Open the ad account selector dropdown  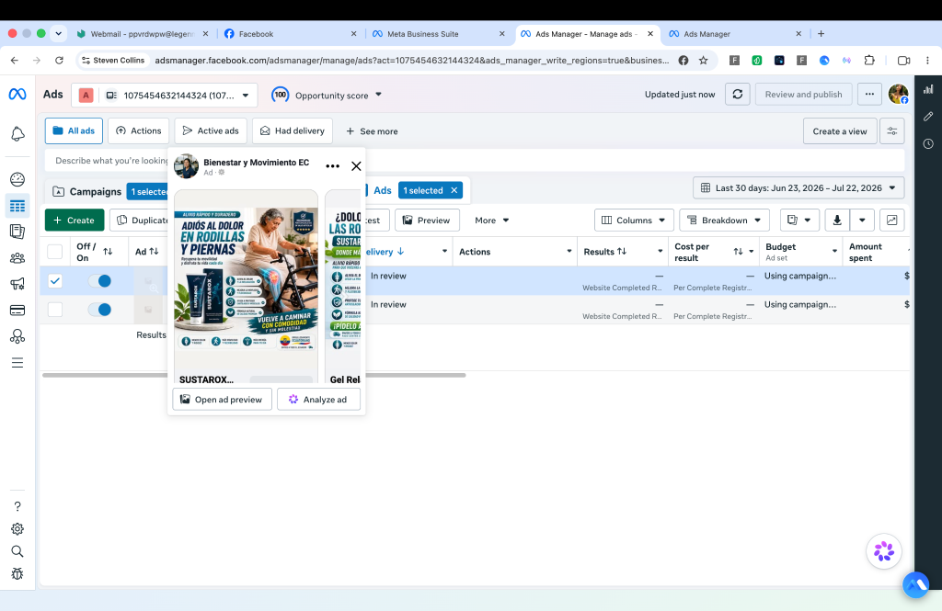(x=165, y=95)
